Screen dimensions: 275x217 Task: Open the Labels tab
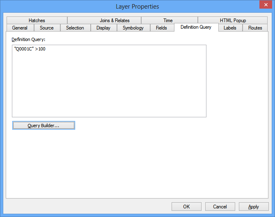pos(230,28)
